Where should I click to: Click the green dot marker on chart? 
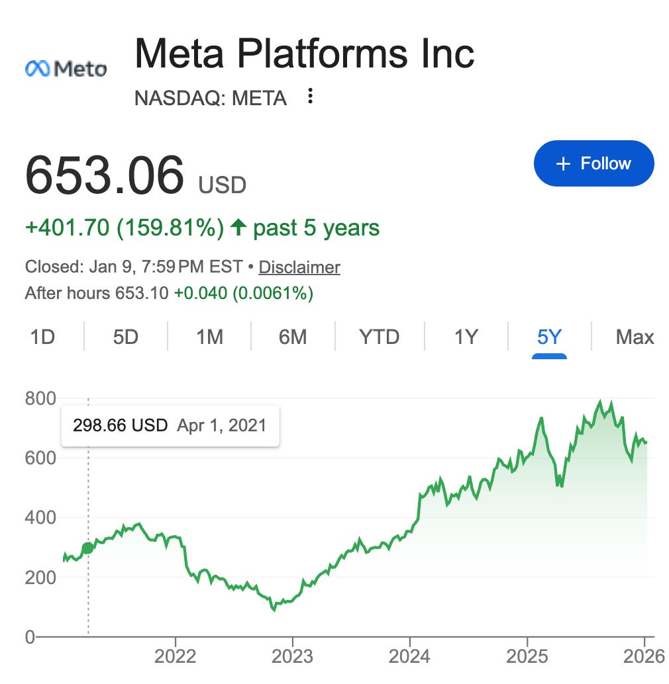coord(88,548)
